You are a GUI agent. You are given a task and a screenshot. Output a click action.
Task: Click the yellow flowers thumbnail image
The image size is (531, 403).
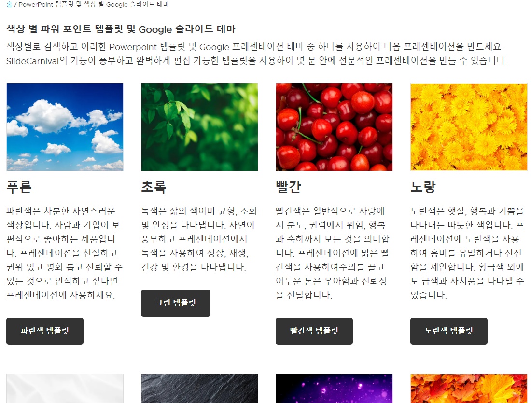pos(468,127)
